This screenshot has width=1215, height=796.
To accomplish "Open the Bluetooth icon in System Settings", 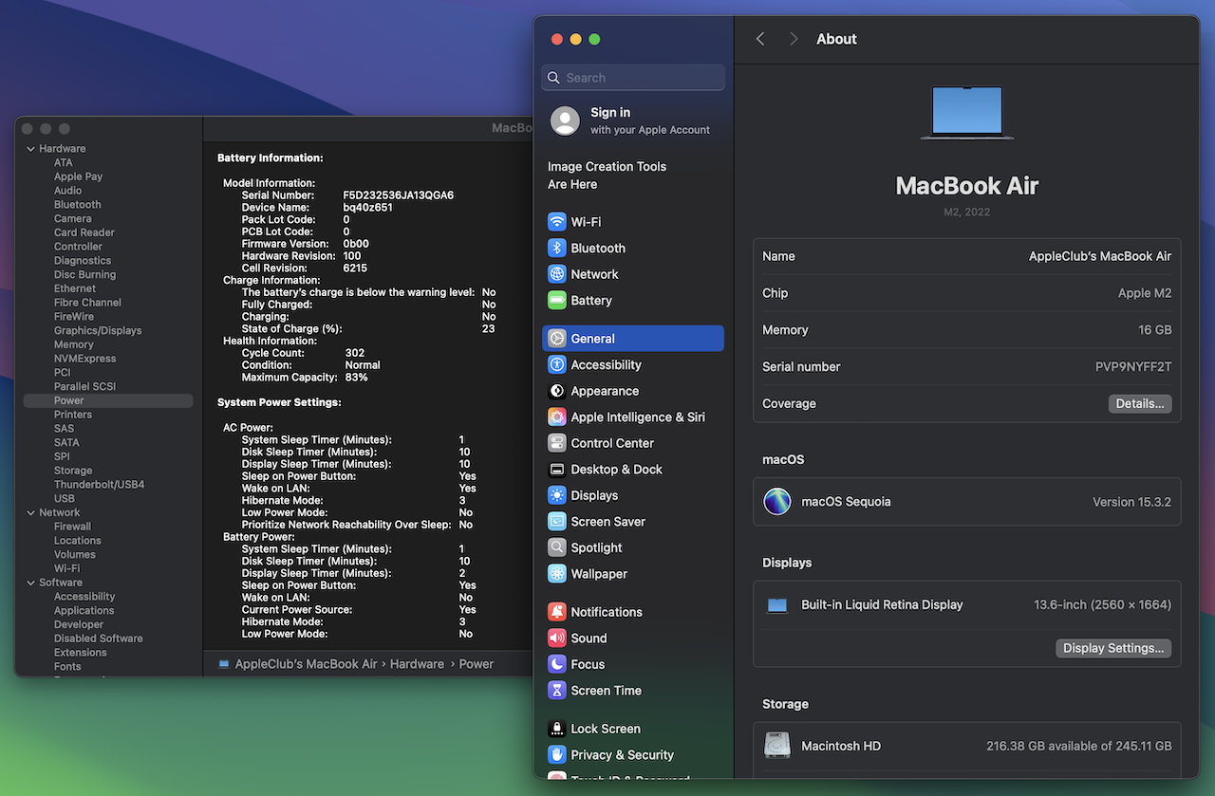I will [x=557, y=248].
